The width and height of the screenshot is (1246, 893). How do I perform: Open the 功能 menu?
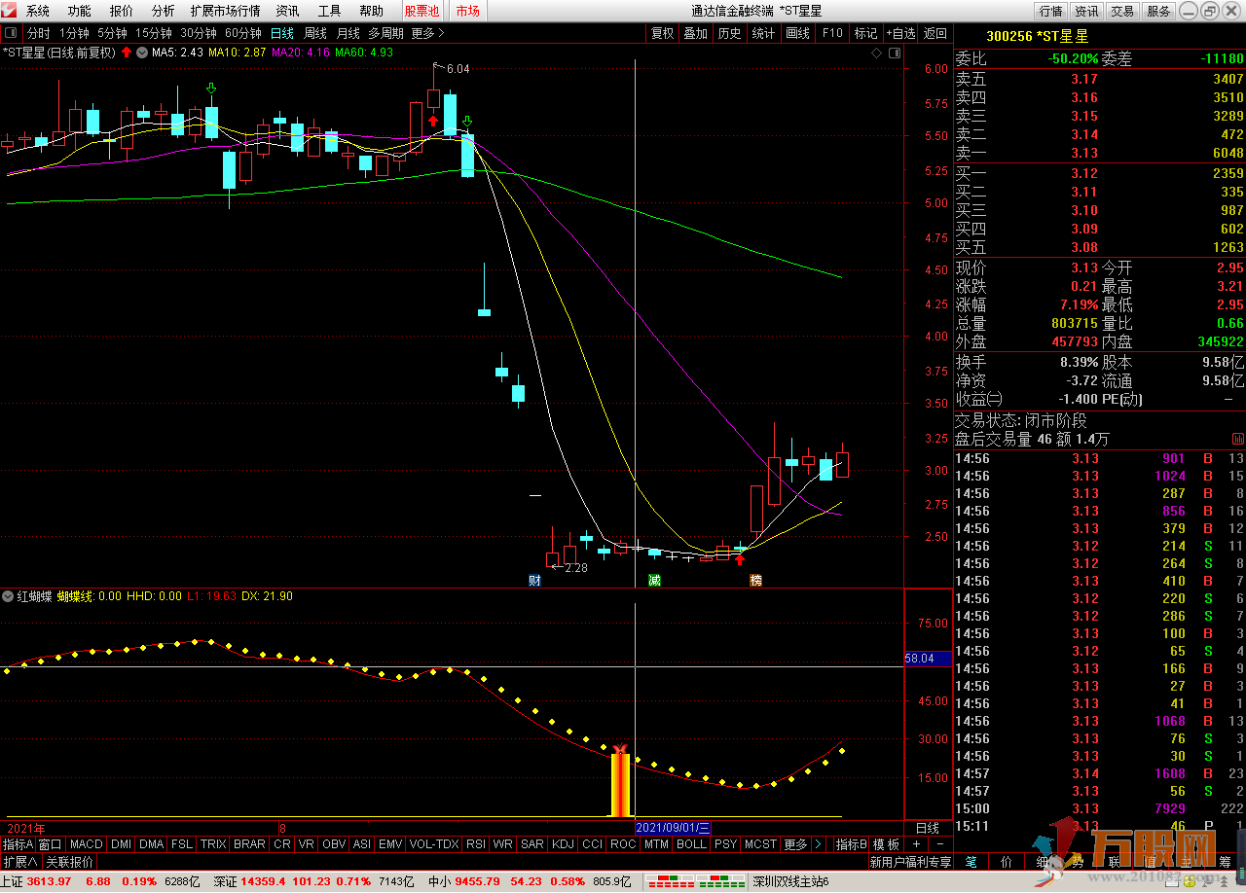(80, 11)
